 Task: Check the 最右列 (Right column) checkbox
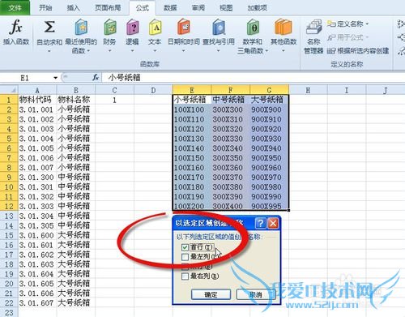pos(185,276)
